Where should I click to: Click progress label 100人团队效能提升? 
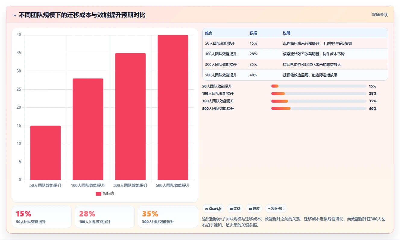pos(218,94)
